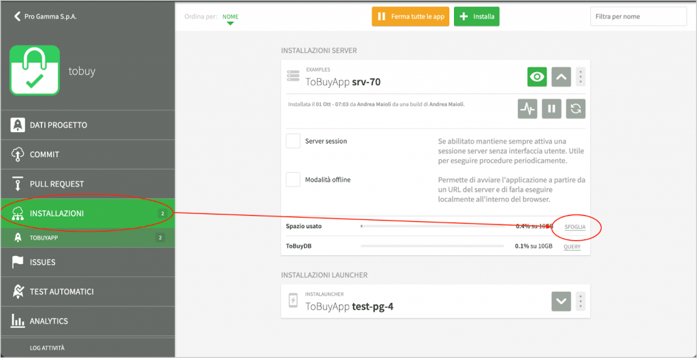697x358 pixels.
Task: Click the ToBuyDB usage progress bar
Action: [432, 246]
